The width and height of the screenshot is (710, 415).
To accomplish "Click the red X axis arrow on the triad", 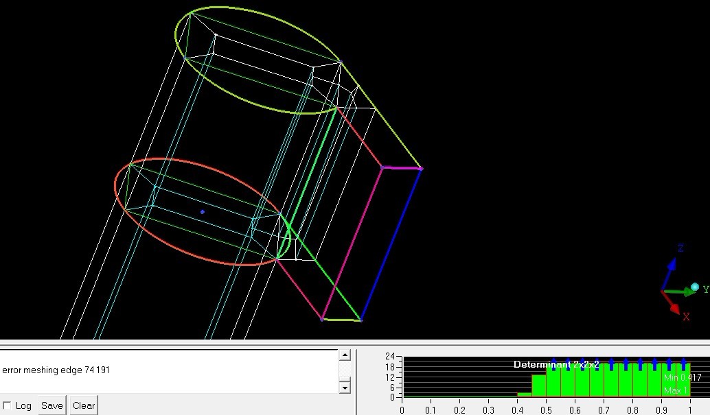I will [674, 307].
